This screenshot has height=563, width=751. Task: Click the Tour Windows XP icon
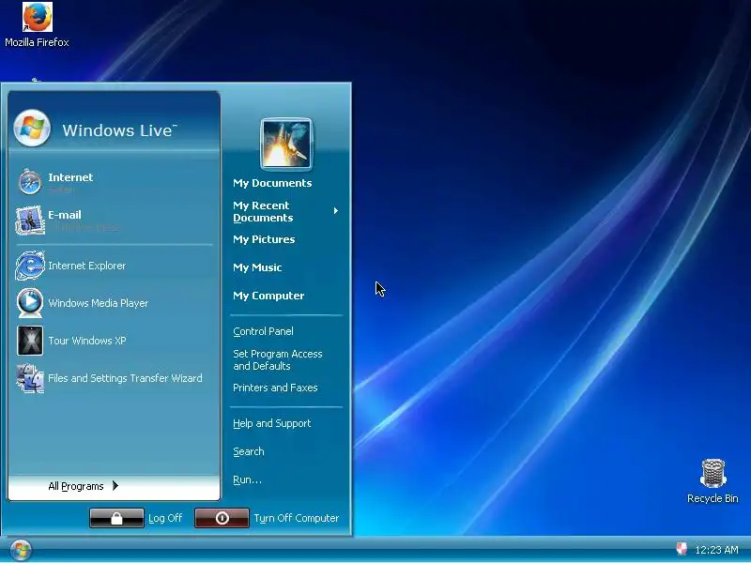click(x=30, y=341)
